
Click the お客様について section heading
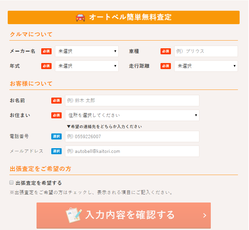click(31, 83)
